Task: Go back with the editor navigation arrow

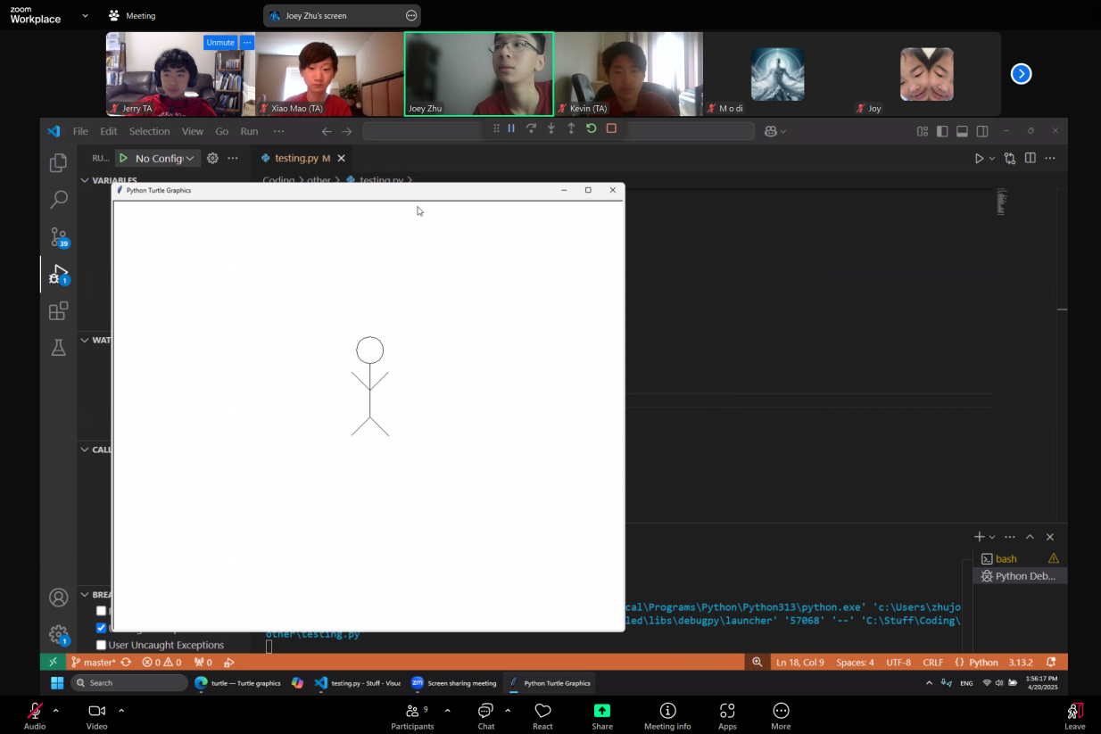Action: (x=327, y=131)
